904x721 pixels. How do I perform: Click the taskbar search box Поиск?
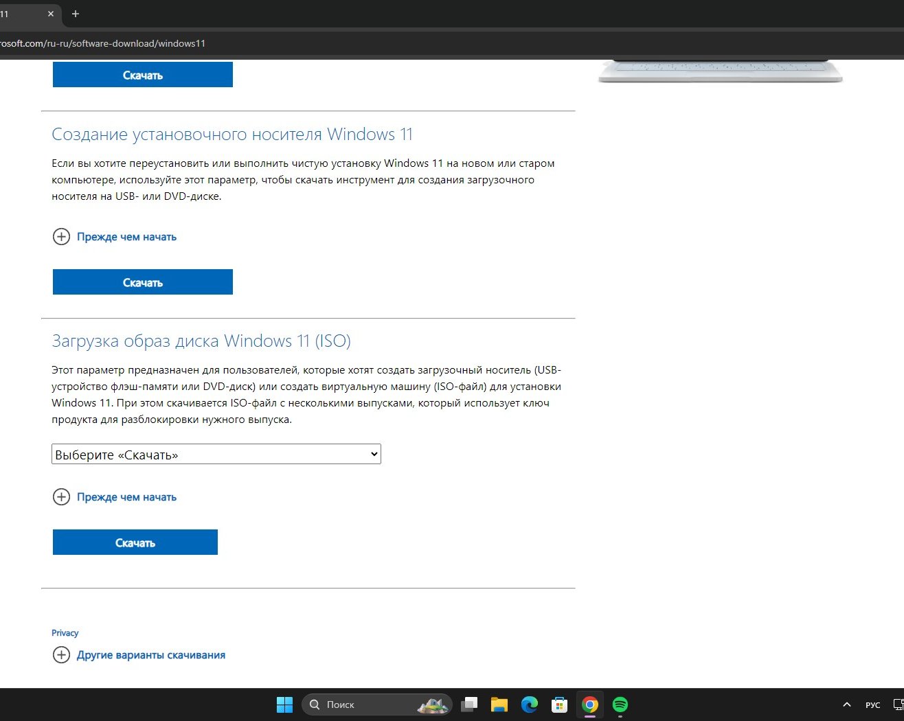[376, 705]
